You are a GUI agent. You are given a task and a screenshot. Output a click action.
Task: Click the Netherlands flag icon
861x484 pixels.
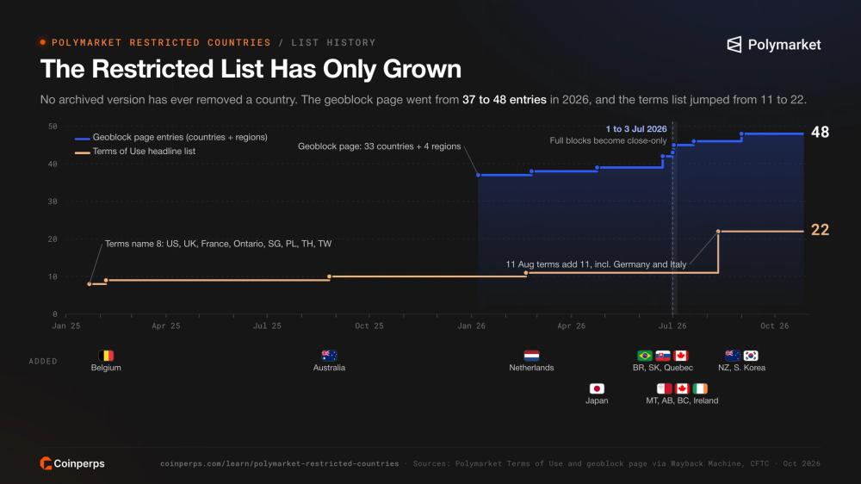[531, 356]
